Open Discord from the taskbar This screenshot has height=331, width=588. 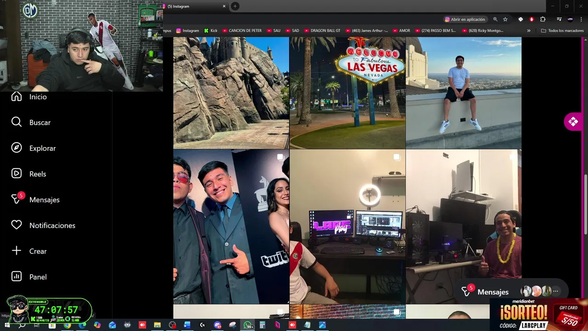217,325
